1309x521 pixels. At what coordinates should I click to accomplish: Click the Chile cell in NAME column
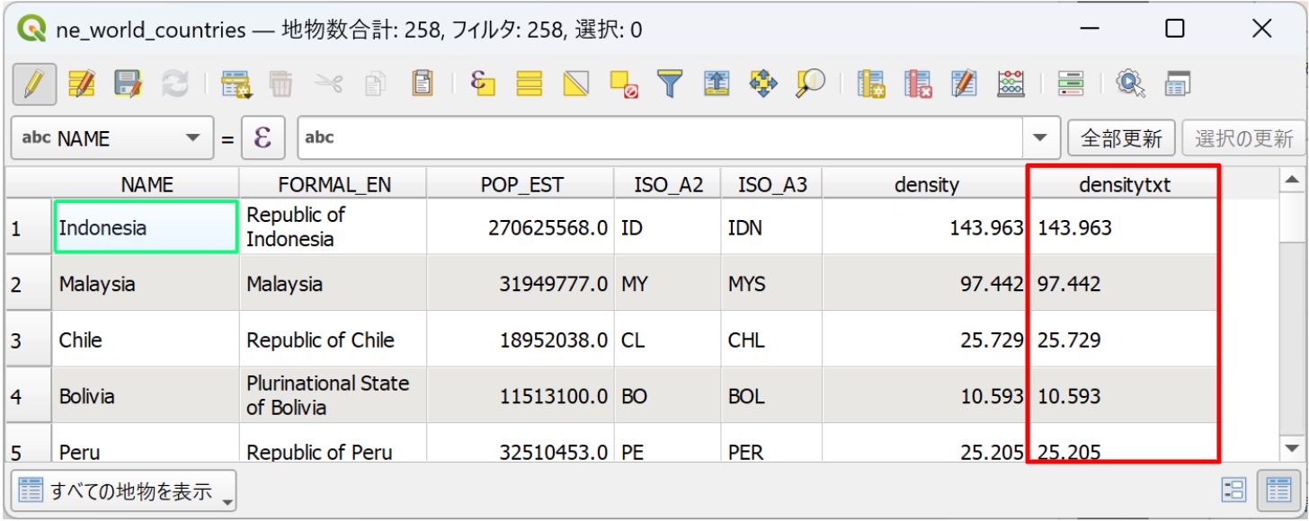pos(147,340)
